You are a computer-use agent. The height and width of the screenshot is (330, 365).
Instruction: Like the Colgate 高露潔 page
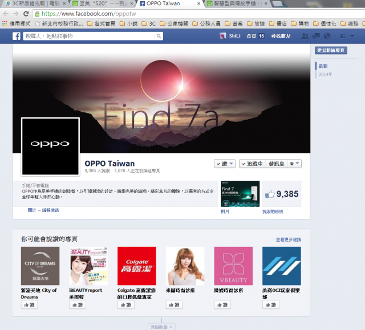tap(126, 305)
